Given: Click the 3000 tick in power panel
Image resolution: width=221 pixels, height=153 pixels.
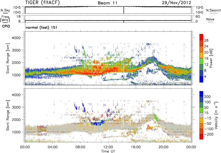Looking at the screenshot, I should point(16,50).
